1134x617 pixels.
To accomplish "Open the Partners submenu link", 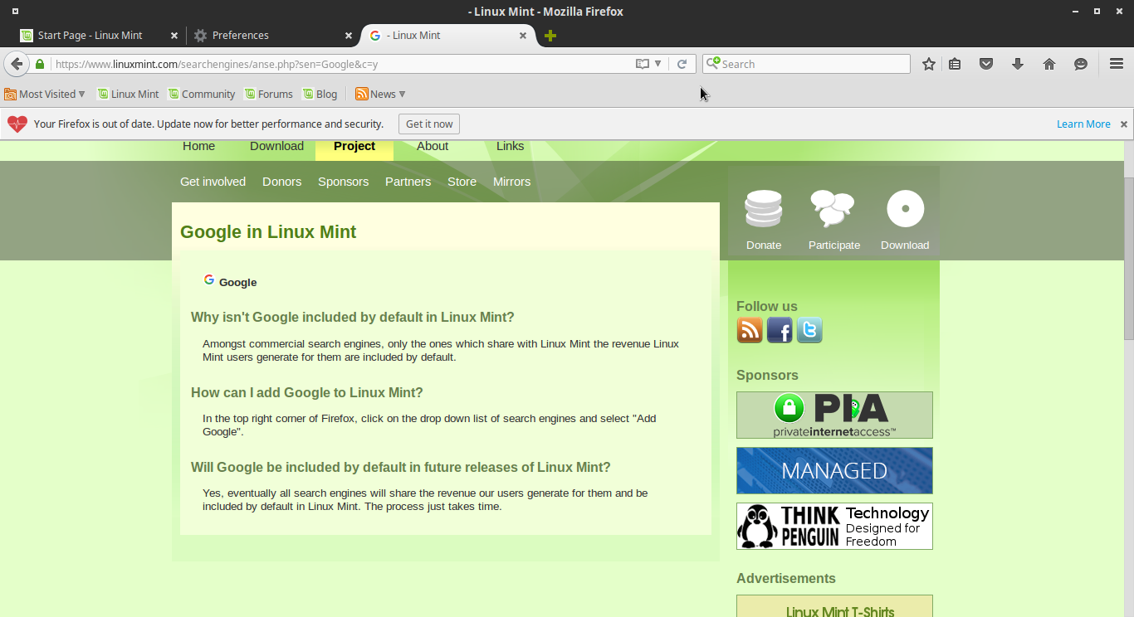I will pyautogui.click(x=408, y=182).
